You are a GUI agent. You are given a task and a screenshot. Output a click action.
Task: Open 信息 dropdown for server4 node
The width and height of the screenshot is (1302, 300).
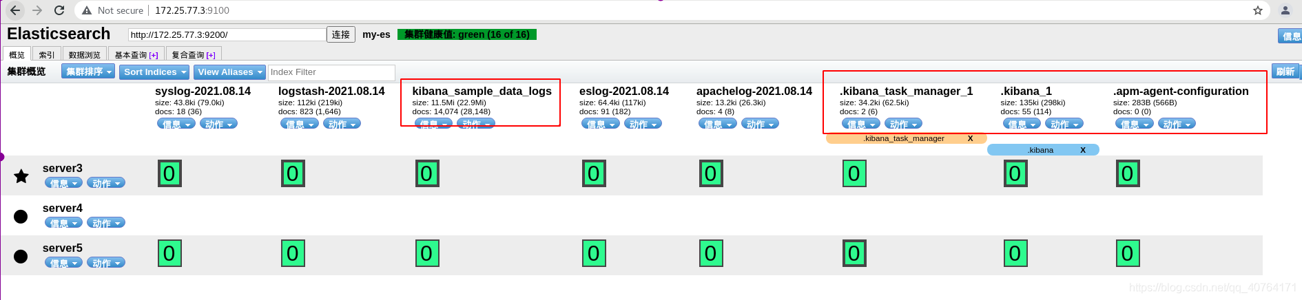tap(64, 223)
